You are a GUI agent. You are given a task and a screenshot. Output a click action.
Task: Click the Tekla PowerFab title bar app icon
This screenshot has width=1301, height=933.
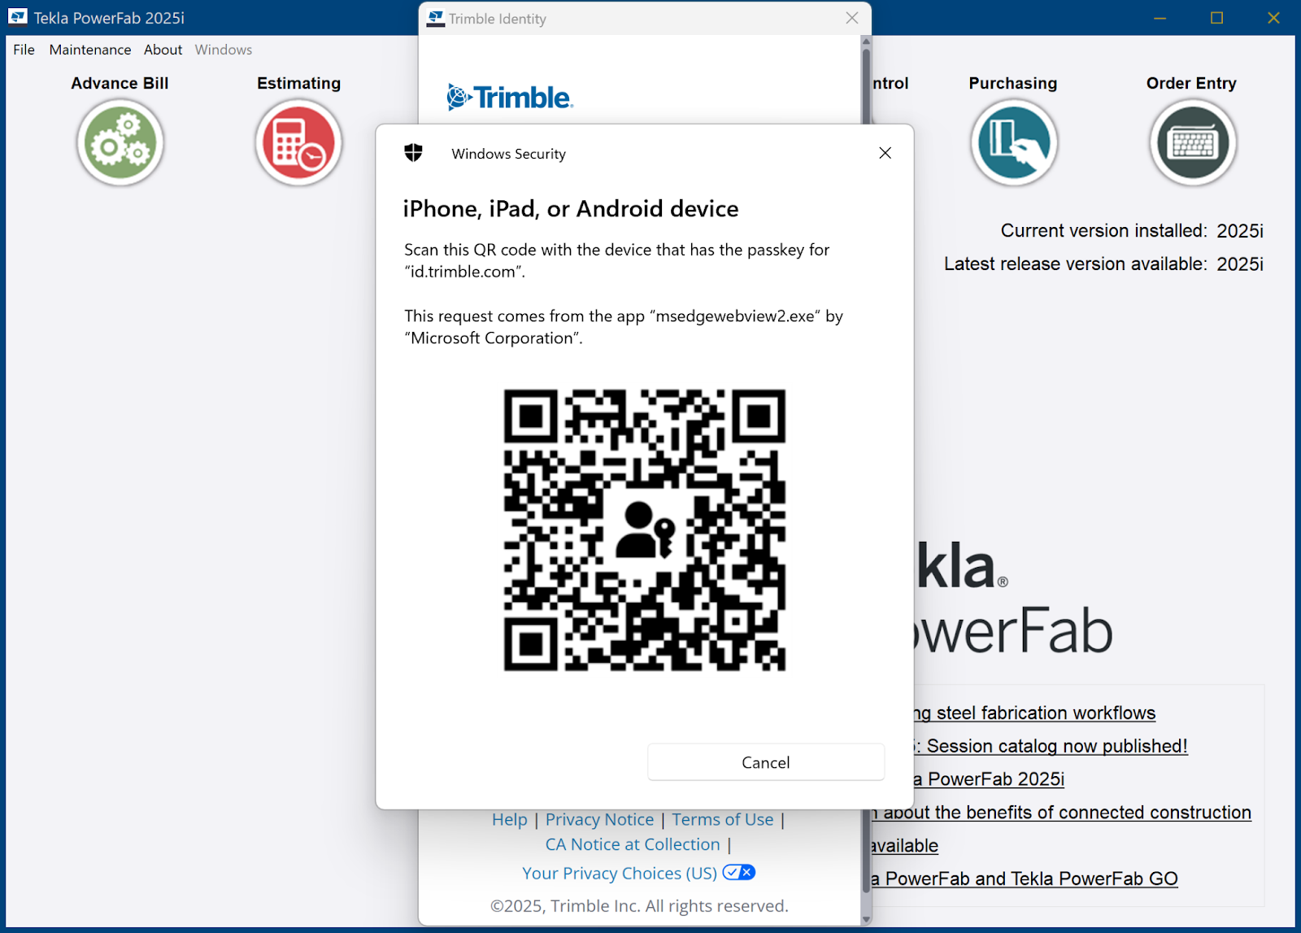click(18, 17)
